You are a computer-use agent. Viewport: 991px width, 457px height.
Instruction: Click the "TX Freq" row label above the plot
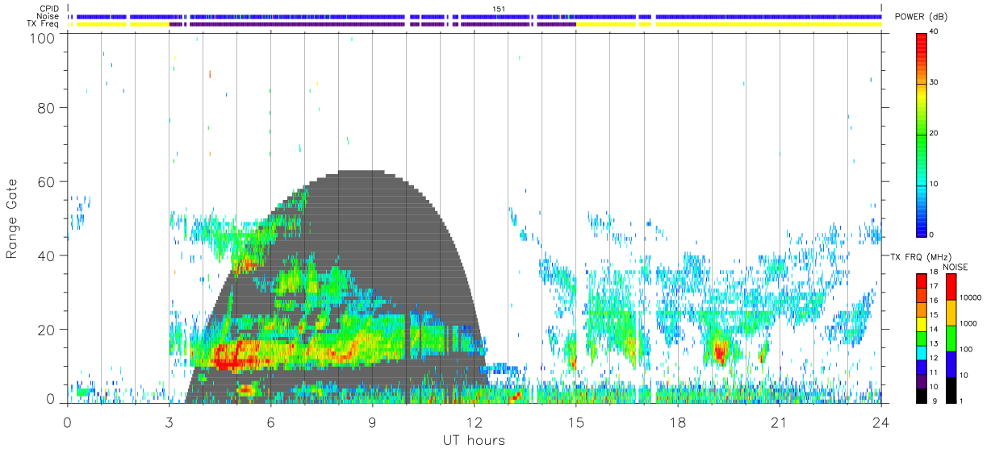[44, 24]
